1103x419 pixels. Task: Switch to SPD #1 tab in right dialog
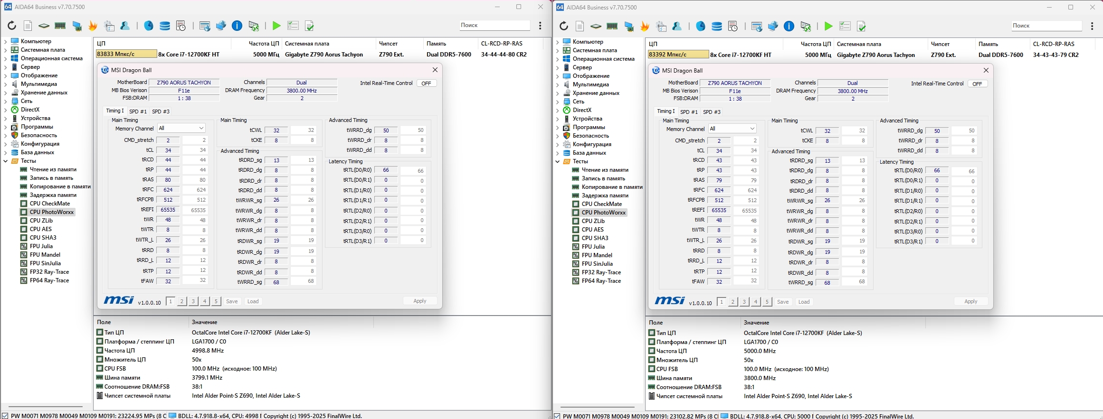coord(689,112)
